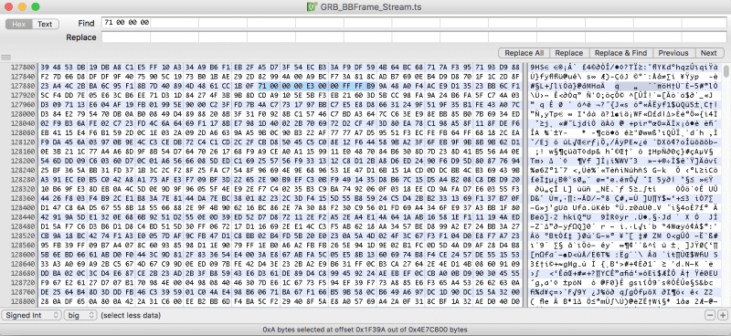Click the yellow minimize window button
Screen dimensions: 731x336
point(21,7)
